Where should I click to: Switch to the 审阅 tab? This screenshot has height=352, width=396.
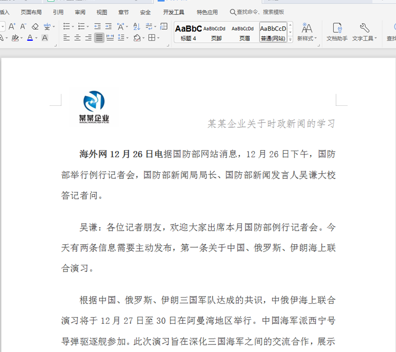80,12
